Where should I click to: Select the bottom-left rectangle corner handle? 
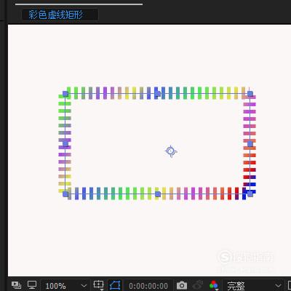click(x=65, y=194)
